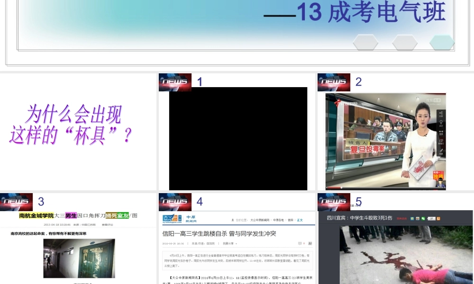
Task: Click the headline 四川宜宾：中学生斗殴致3死1伤
Action: 359,218
